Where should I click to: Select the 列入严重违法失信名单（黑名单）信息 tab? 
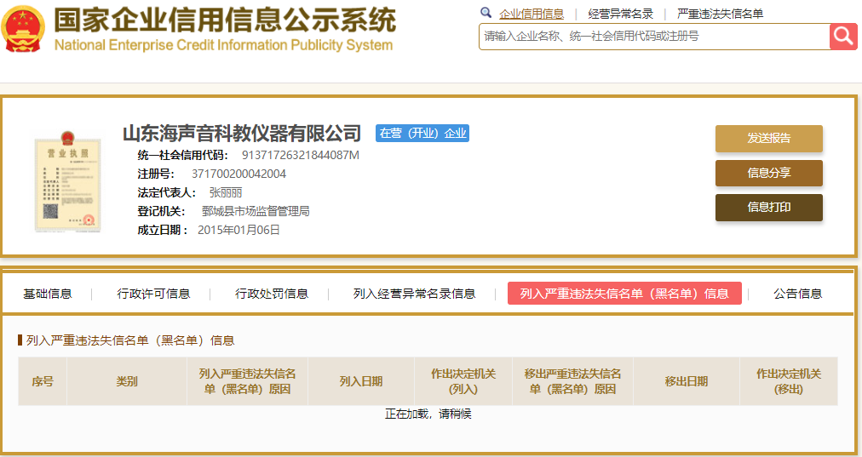(x=624, y=294)
